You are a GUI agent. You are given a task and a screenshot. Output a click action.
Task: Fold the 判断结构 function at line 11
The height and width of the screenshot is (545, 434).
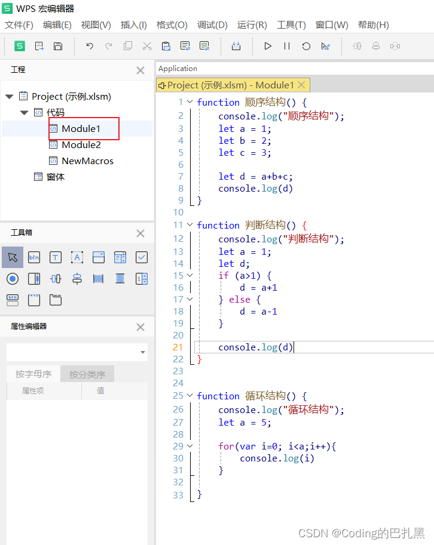point(190,225)
